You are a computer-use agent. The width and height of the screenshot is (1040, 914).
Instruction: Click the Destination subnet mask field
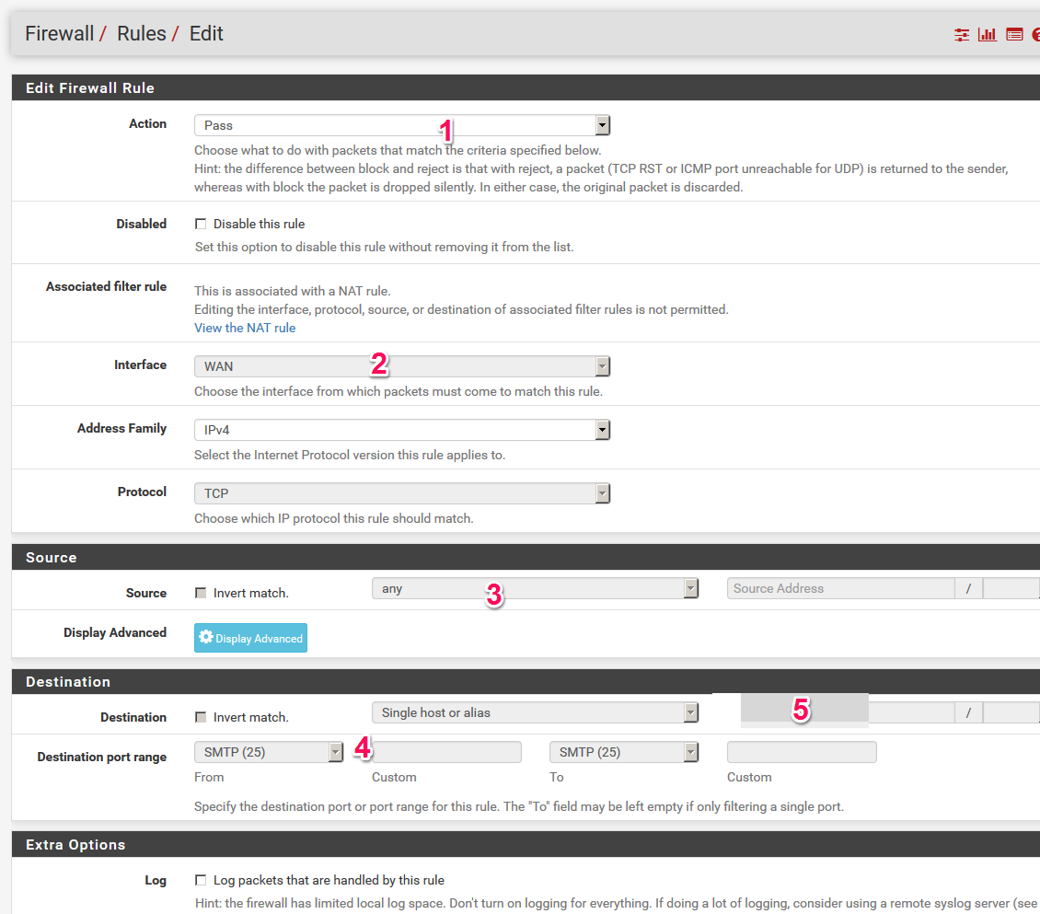[1011, 712]
